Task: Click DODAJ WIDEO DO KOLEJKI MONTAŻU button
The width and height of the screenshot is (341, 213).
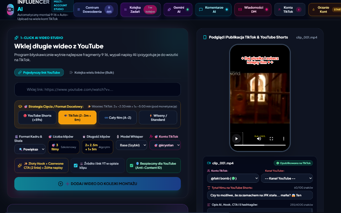Action: point(98,184)
